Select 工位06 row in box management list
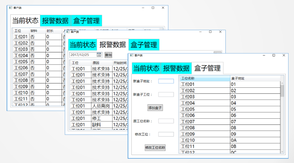Viewport: 294px width, 163px height. pos(230,116)
